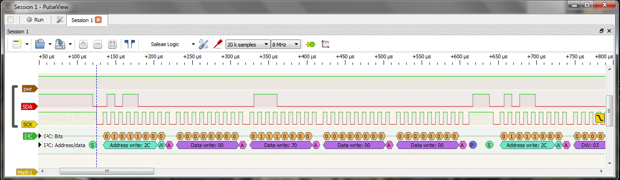
Task: Click the horizontal scrollbar thumb
Action: [x=107, y=171]
